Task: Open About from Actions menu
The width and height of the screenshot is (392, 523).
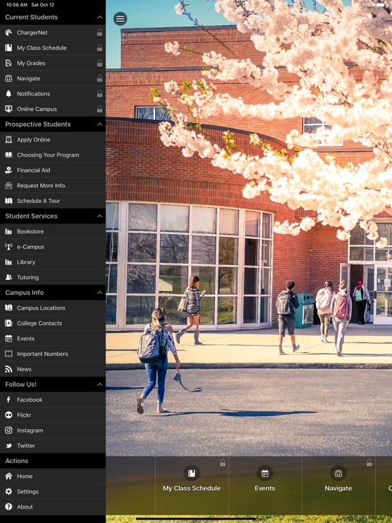Action: point(52,507)
